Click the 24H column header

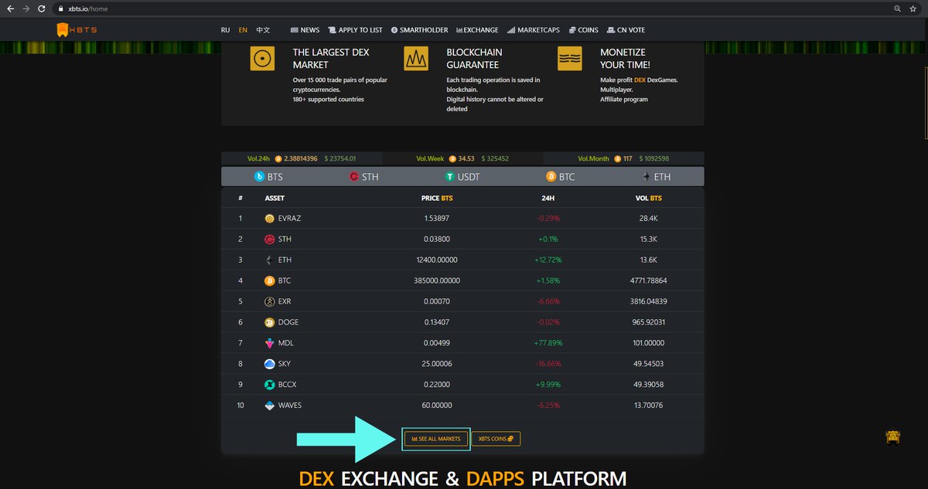tap(548, 198)
